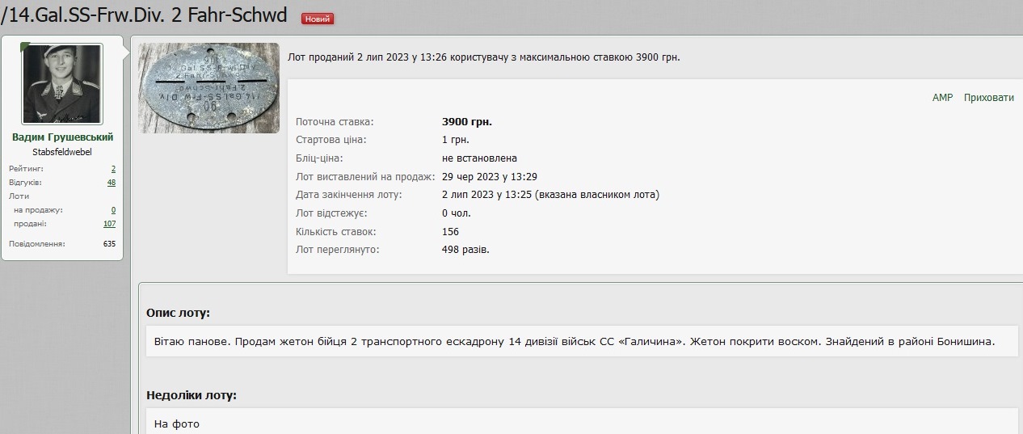Open Вадим Грушевський's profile link
The width and height of the screenshot is (1023, 434).
pos(62,137)
